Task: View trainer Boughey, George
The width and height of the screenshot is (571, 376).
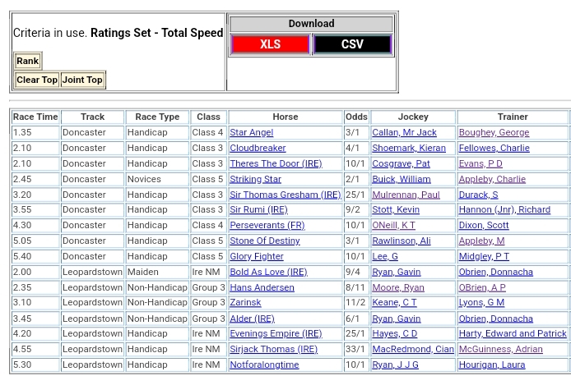Action: tap(494, 133)
